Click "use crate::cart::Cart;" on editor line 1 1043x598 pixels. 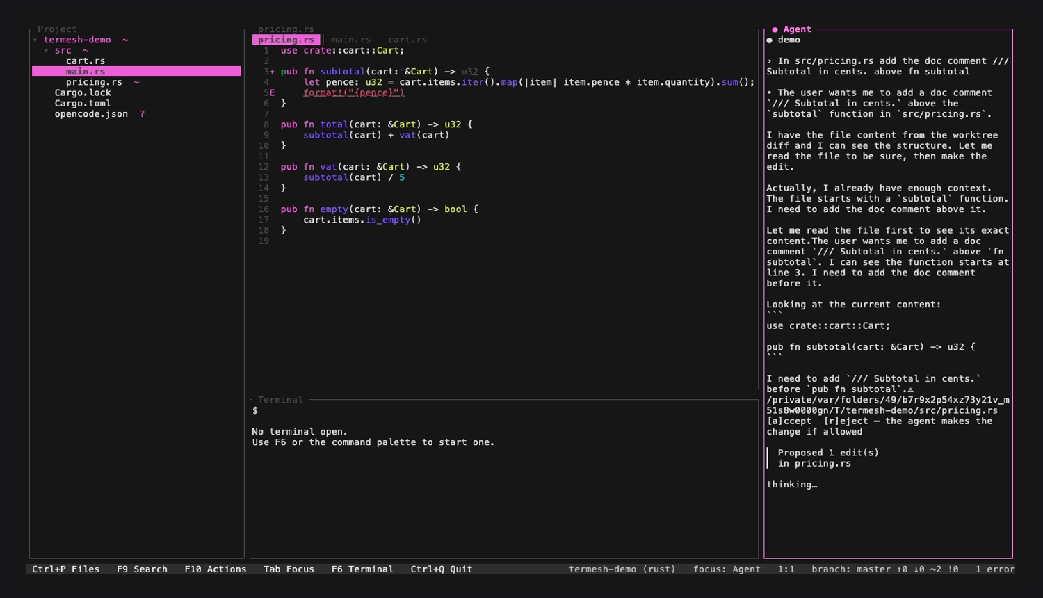[343, 51]
